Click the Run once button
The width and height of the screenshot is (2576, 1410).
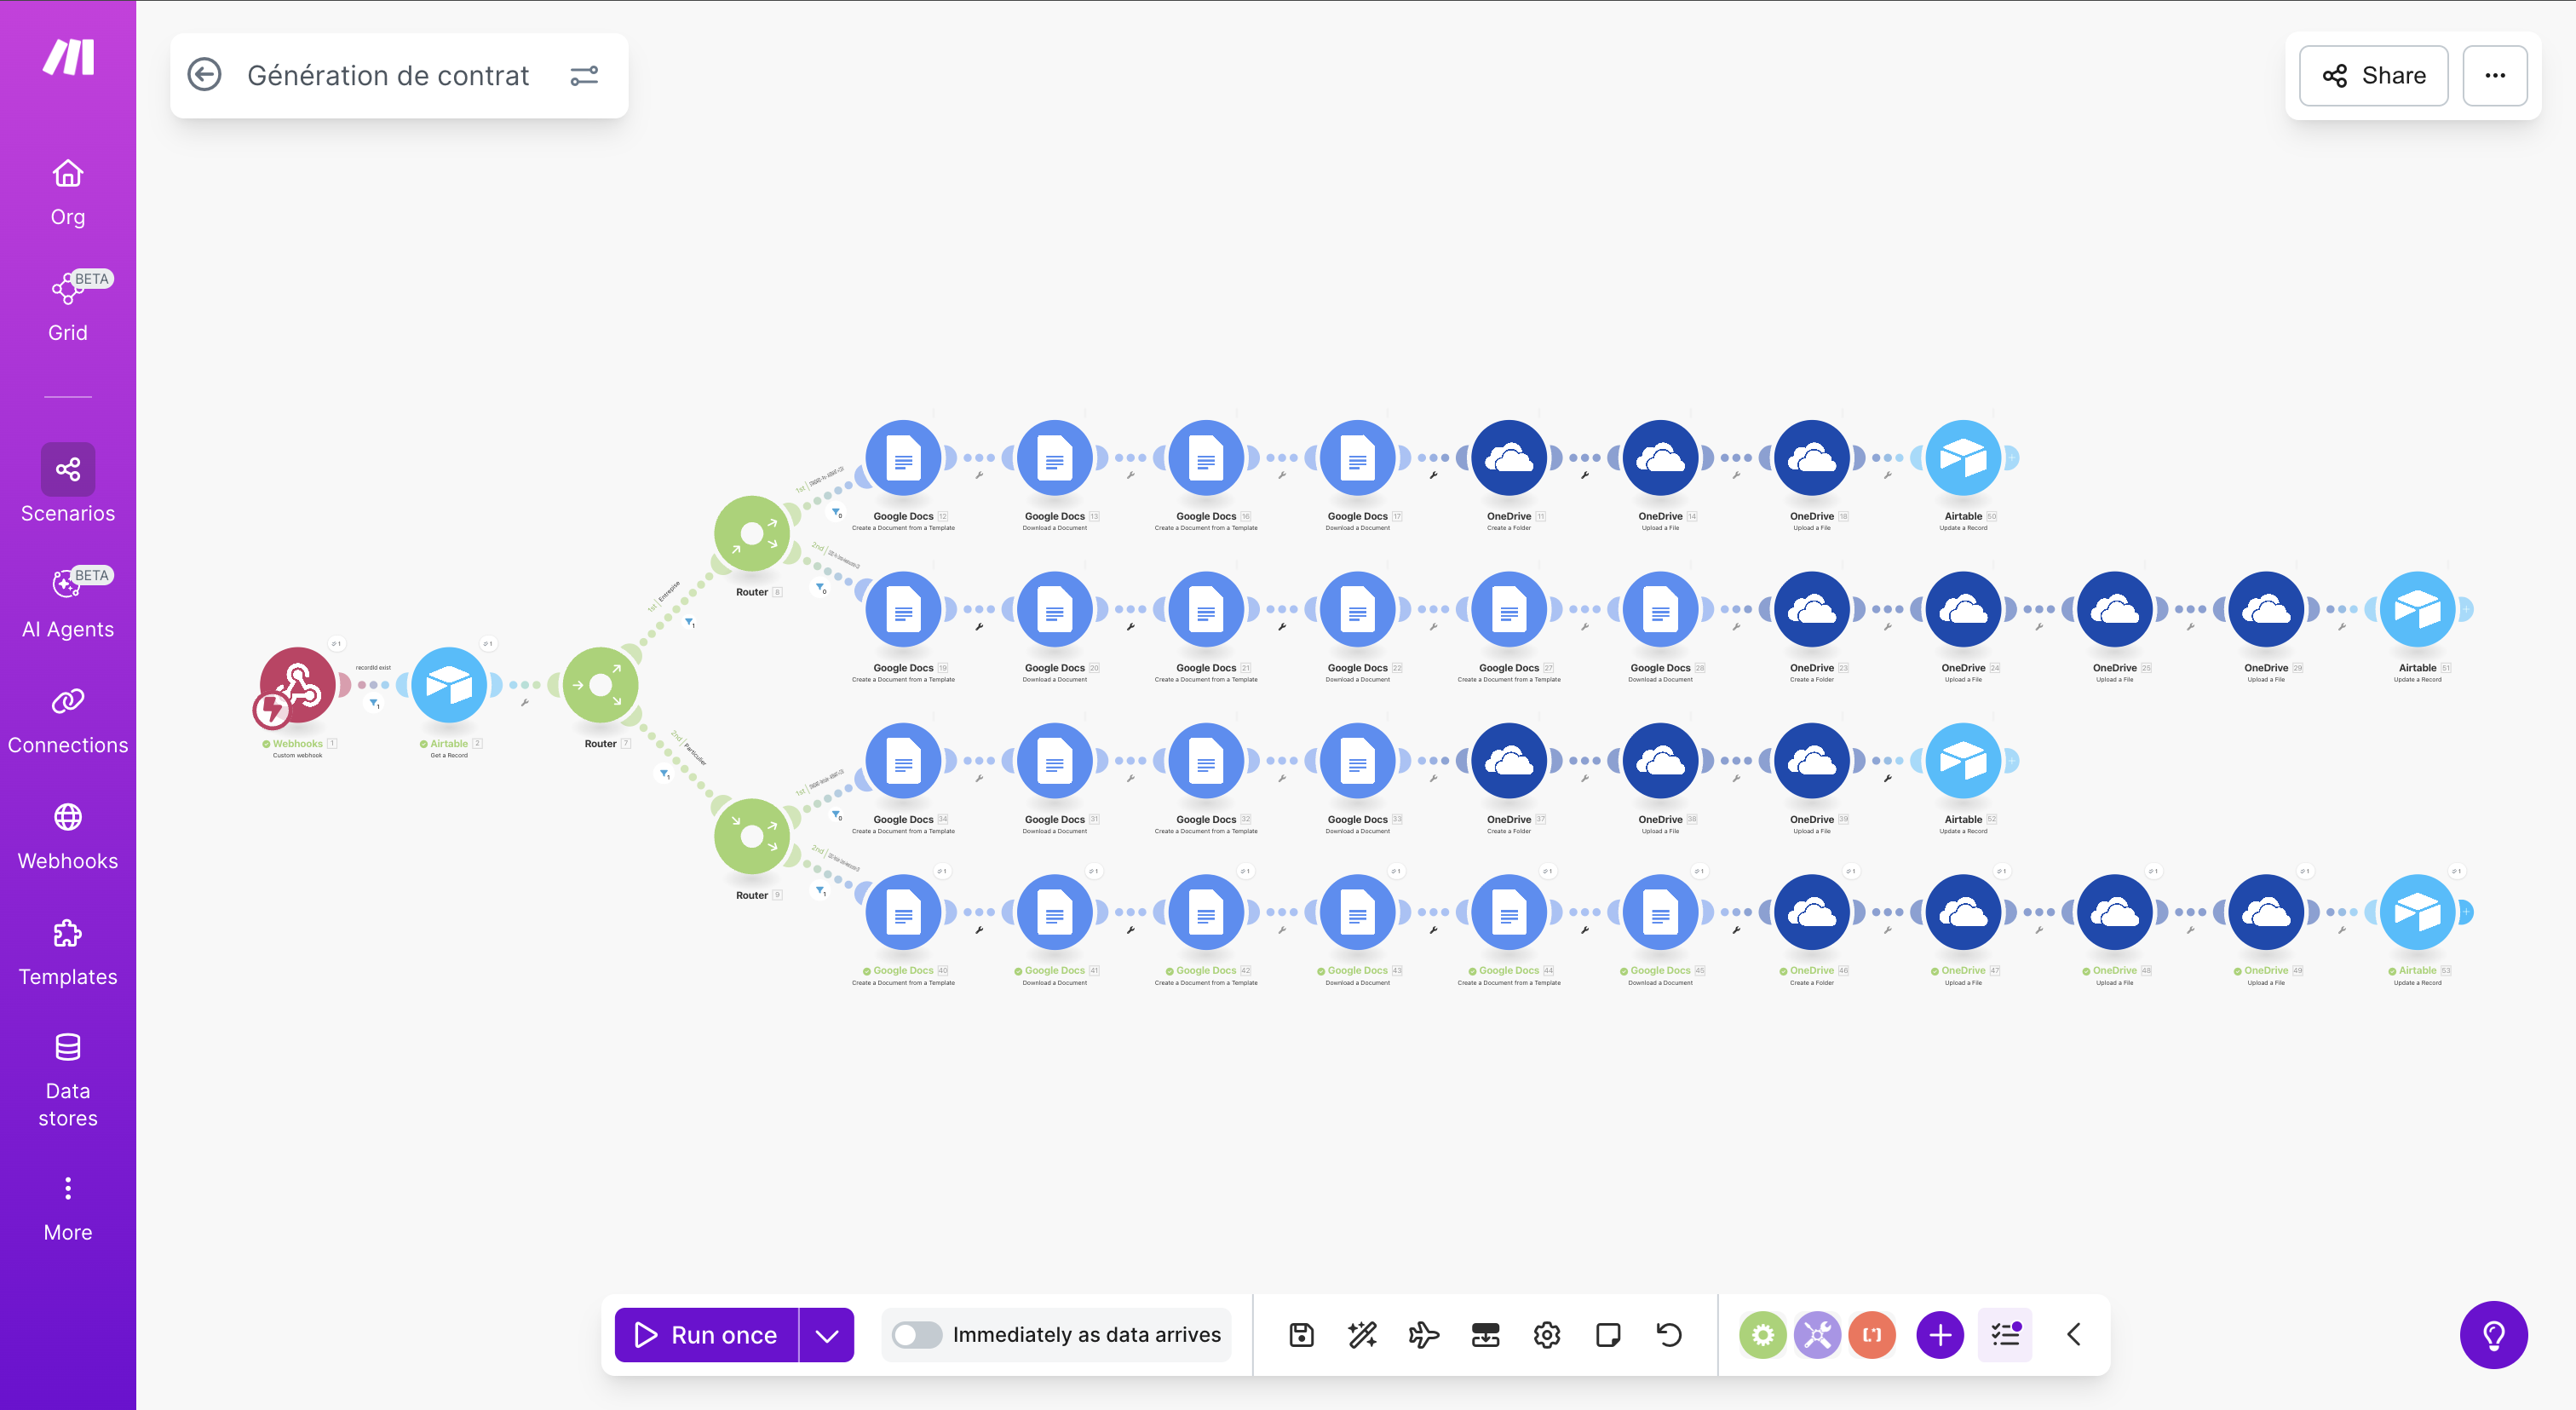pyautogui.click(x=706, y=1334)
